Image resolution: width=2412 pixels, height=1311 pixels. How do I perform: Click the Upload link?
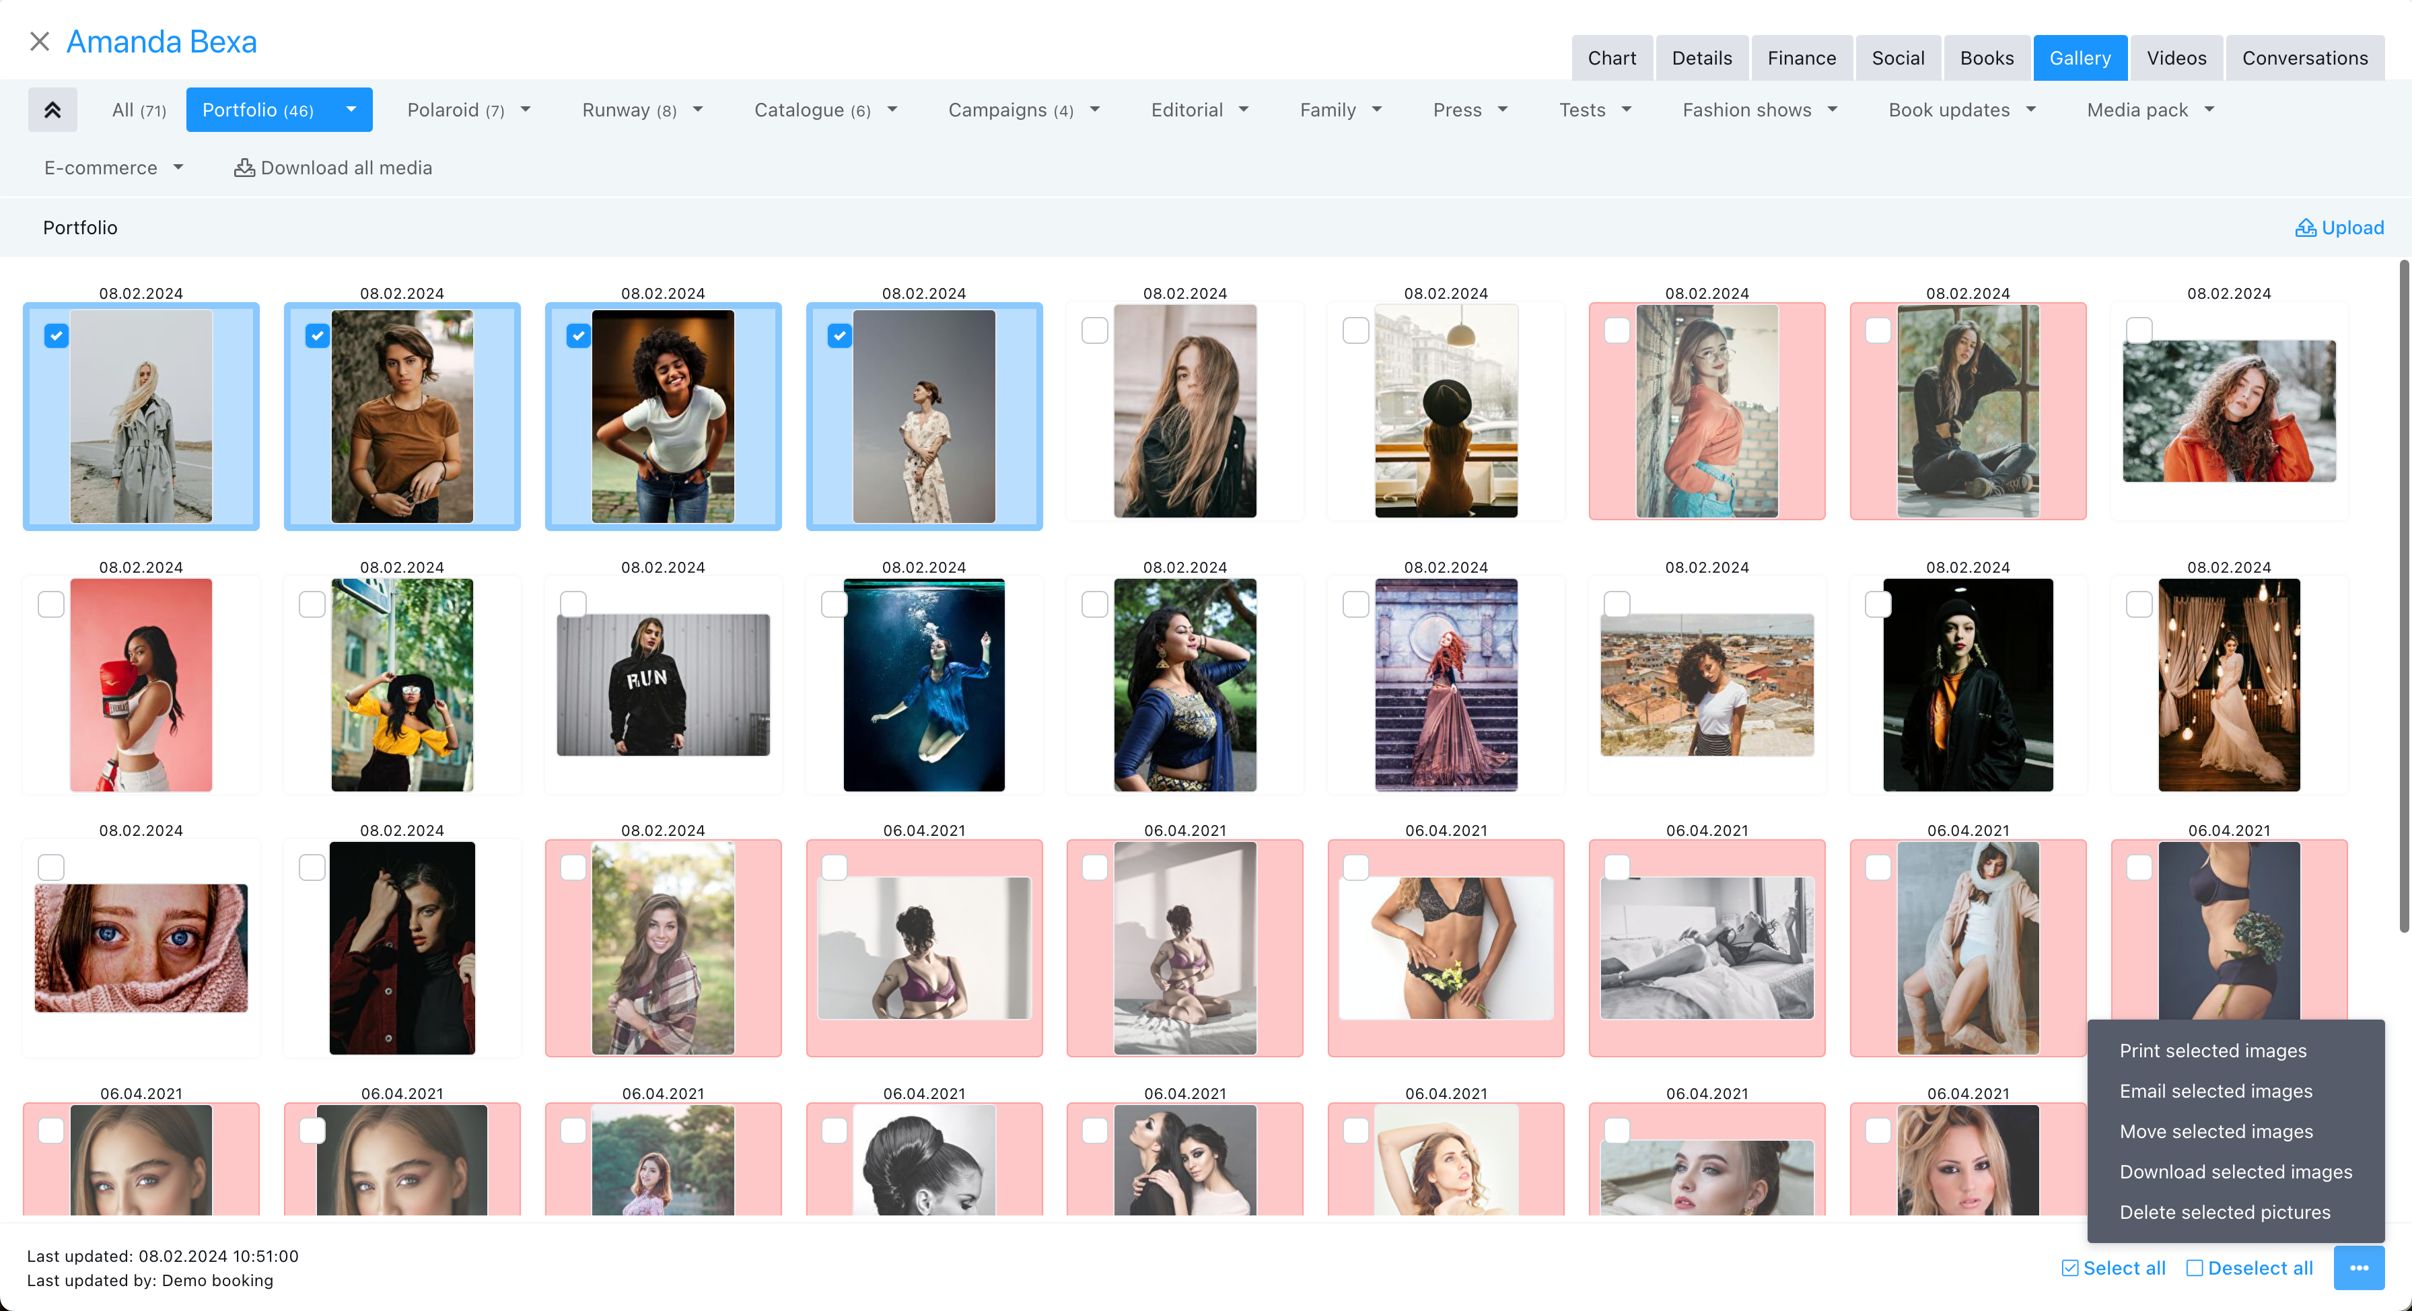[x=2339, y=227]
